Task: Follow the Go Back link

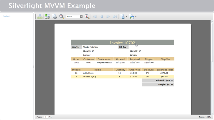Action: [7, 16]
